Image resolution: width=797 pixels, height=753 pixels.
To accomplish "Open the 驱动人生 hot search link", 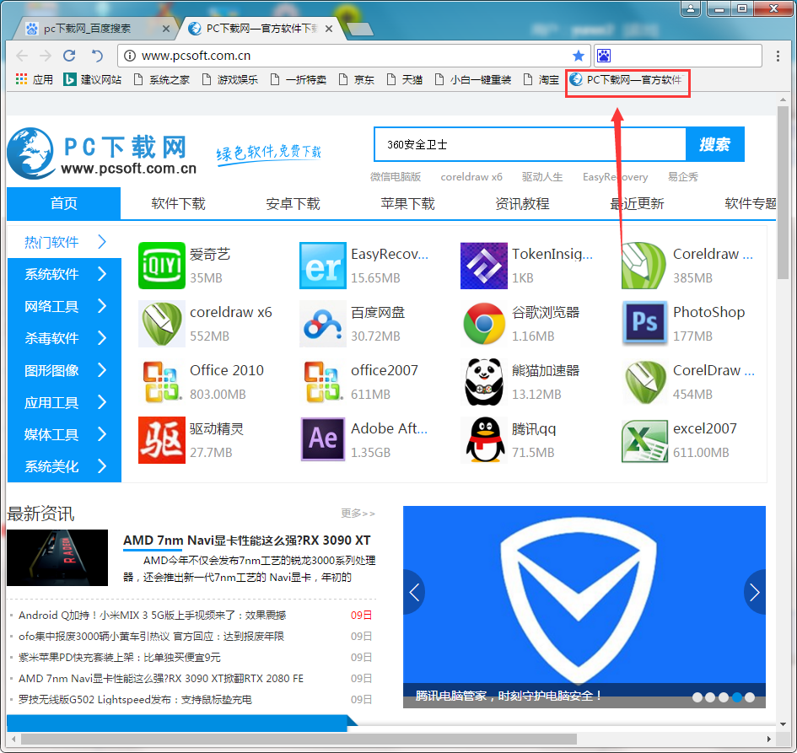I will [542, 177].
